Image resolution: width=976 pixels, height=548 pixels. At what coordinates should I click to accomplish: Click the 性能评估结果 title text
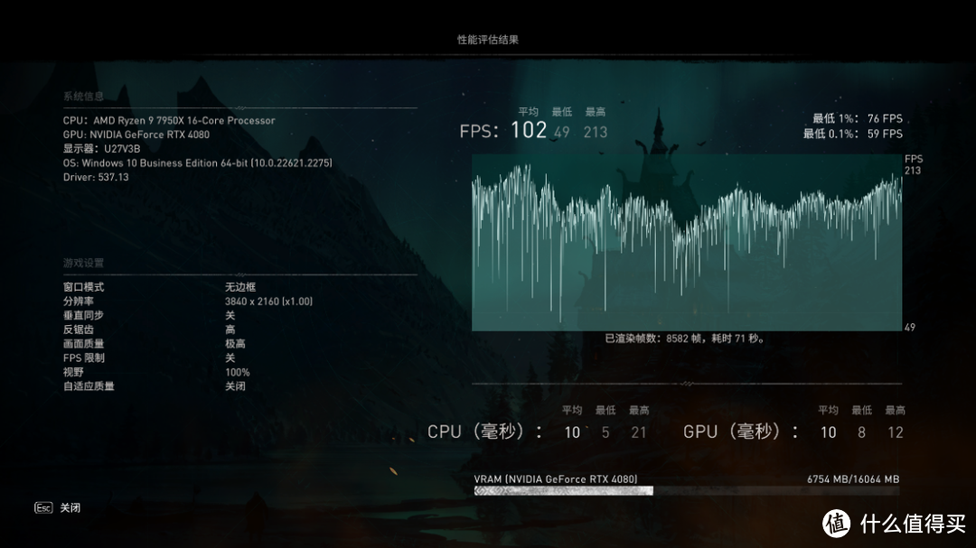click(x=488, y=39)
